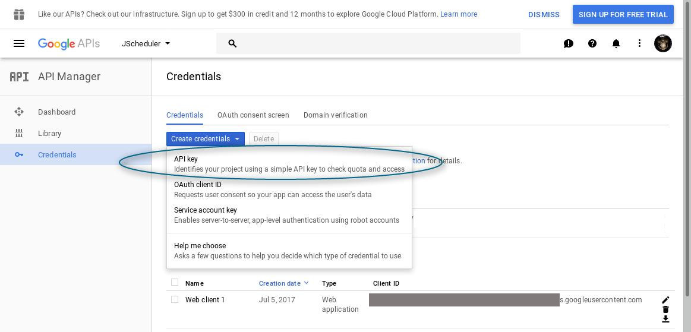Click the Library icon in the sidebar
Viewport: 691px width, 332px height.
pyautogui.click(x=19, y=134)
